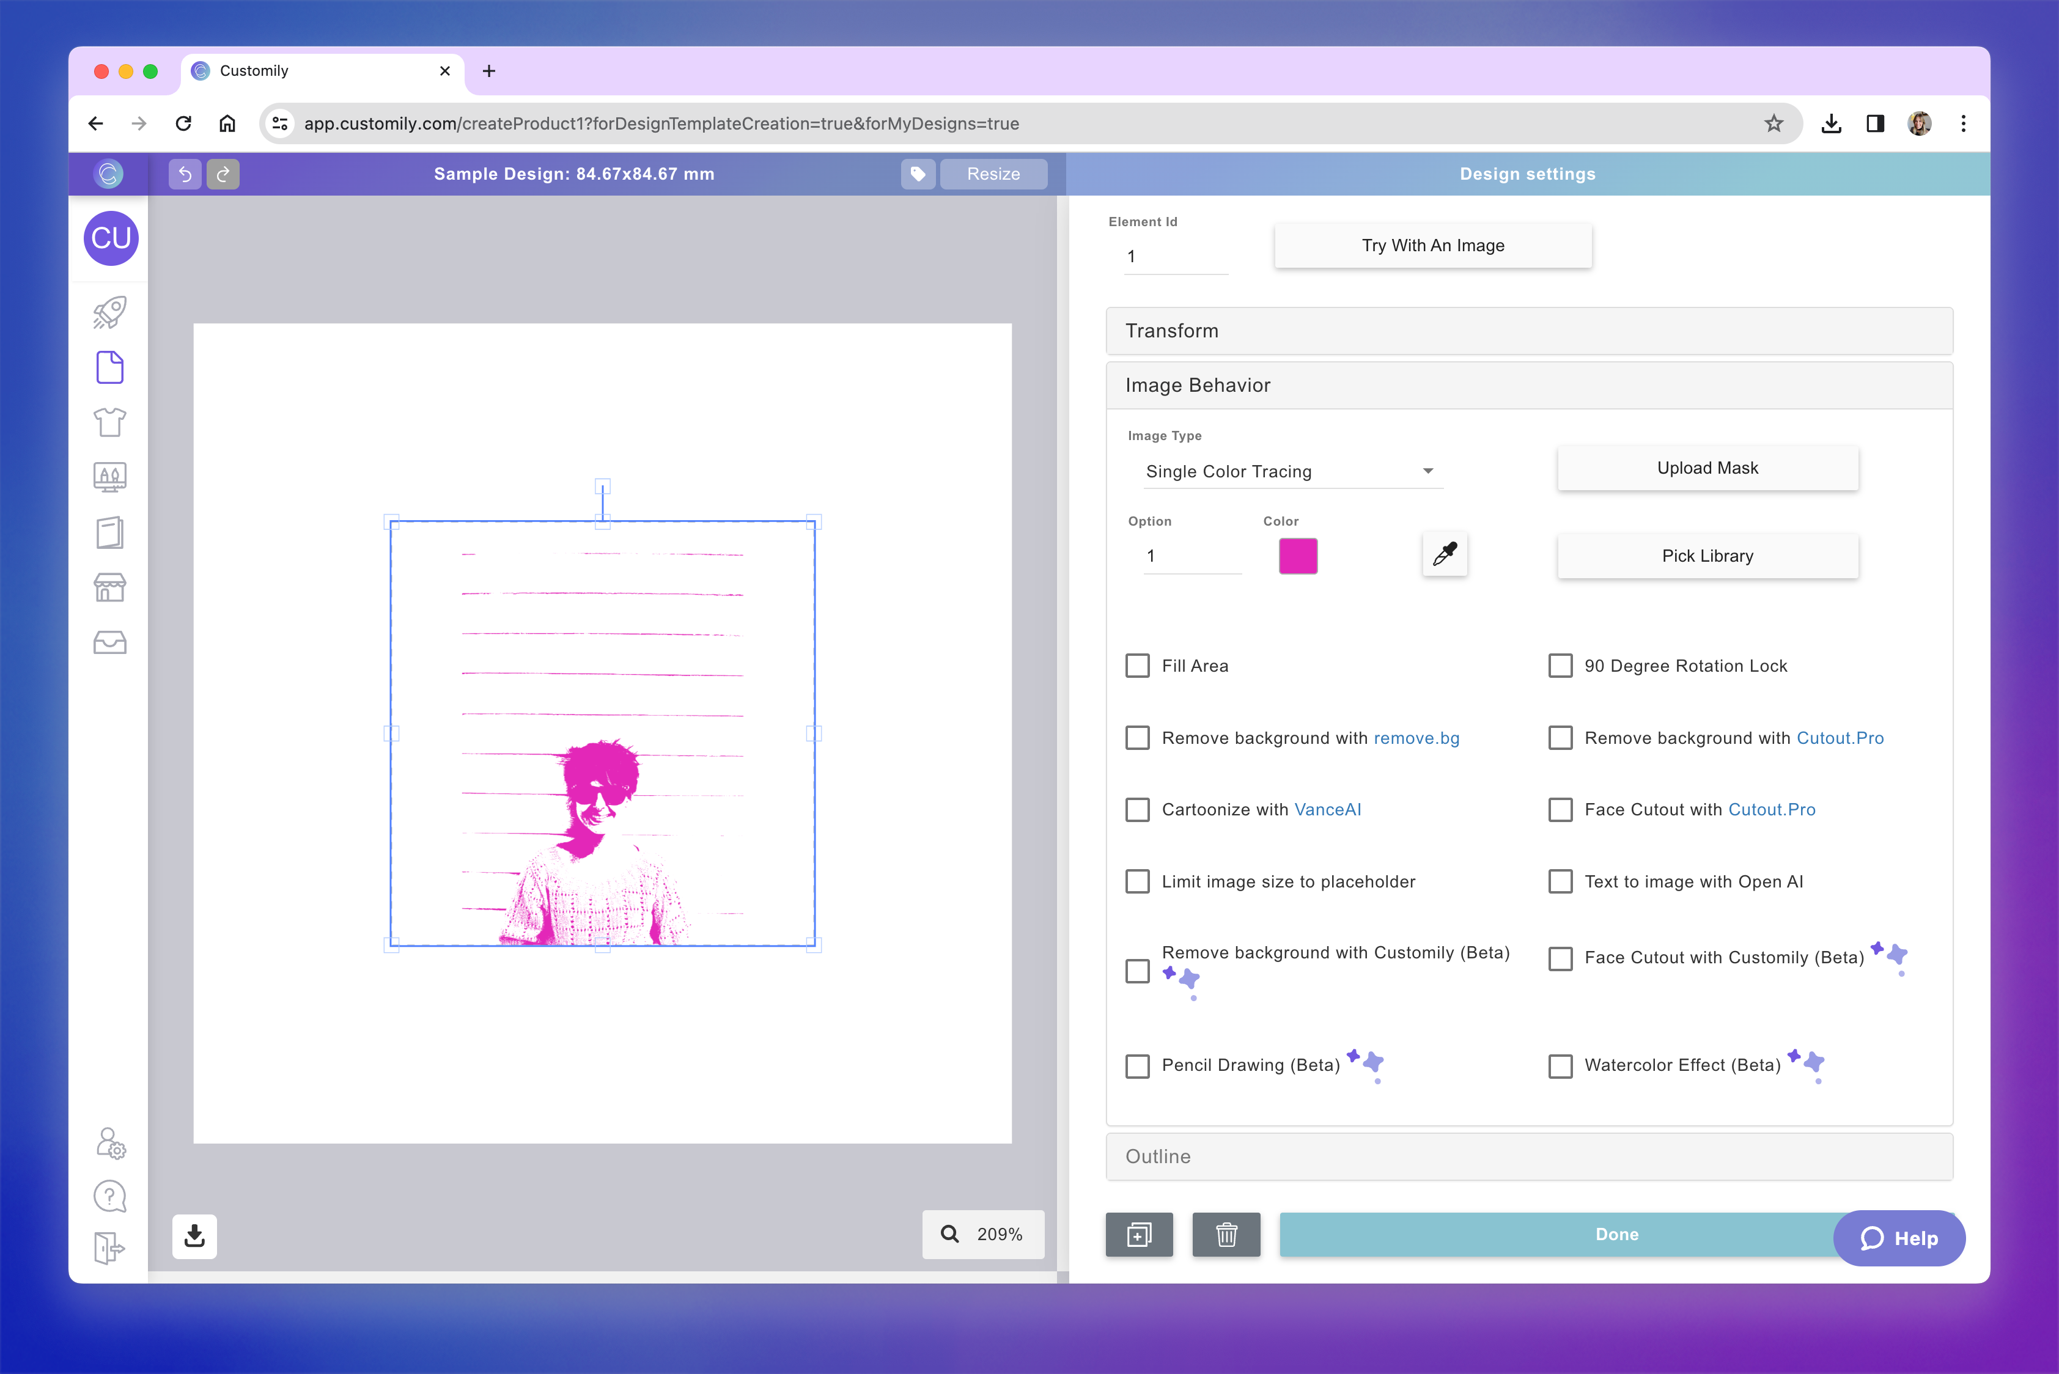Open the remove.bg link
Viewport: 2059px width, 1374px height.
[x=1416, y=738]
